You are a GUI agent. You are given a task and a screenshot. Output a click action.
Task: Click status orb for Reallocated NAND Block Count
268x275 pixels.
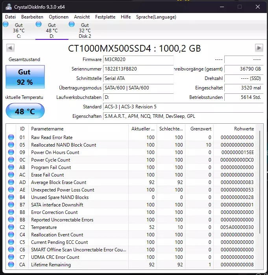click(11, 145)
